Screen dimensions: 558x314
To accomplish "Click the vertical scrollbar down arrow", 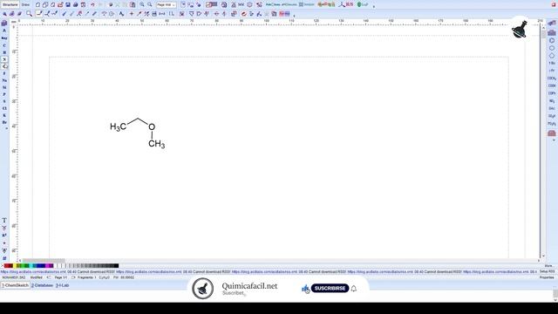I will (x=543, y=256).
